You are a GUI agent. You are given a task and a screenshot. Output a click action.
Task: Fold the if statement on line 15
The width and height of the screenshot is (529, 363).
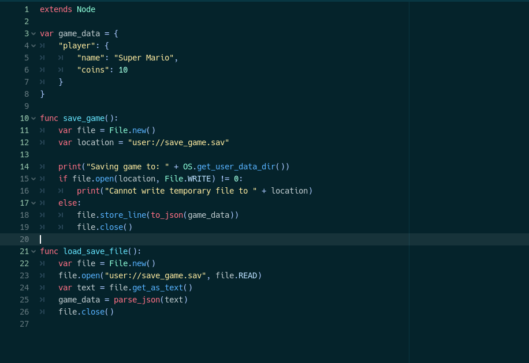pyautogui.click(x=33, y=179)
